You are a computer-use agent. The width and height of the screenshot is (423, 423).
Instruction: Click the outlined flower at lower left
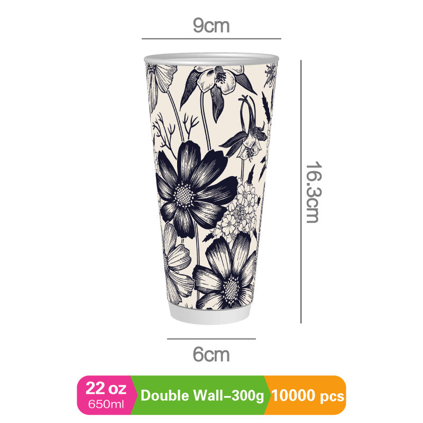tap(177, 262)
